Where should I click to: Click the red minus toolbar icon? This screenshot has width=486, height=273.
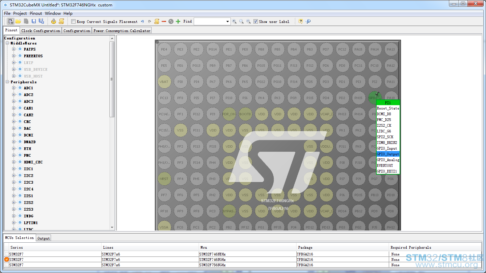point(164,22)
